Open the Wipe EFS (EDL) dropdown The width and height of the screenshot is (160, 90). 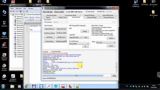[75, 37]
